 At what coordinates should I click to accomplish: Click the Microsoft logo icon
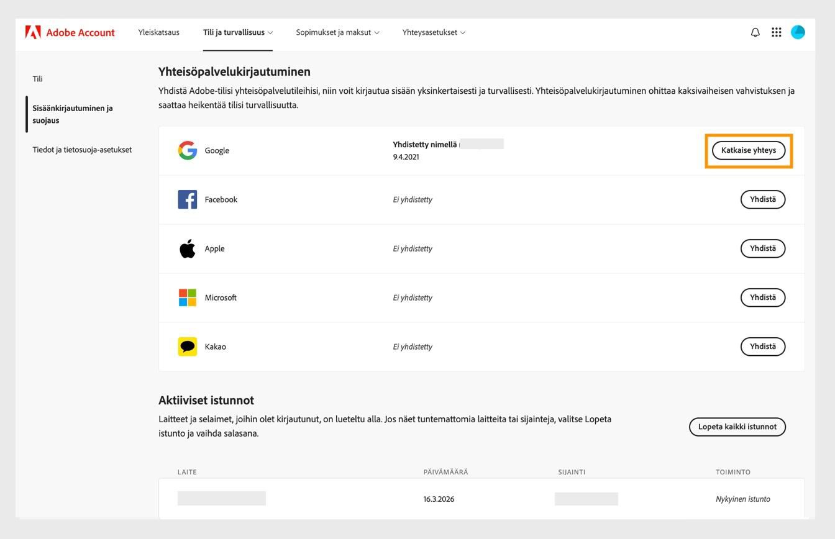186,297
